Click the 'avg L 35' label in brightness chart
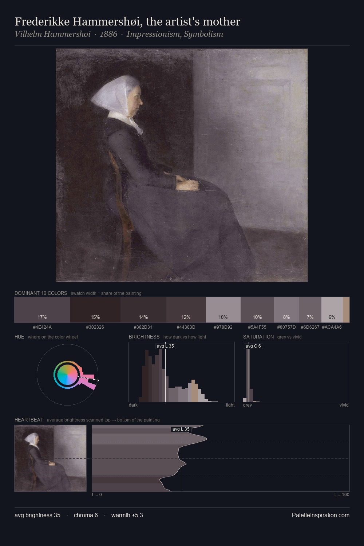This screenshot has height=546, width=364. coord(165,346)
